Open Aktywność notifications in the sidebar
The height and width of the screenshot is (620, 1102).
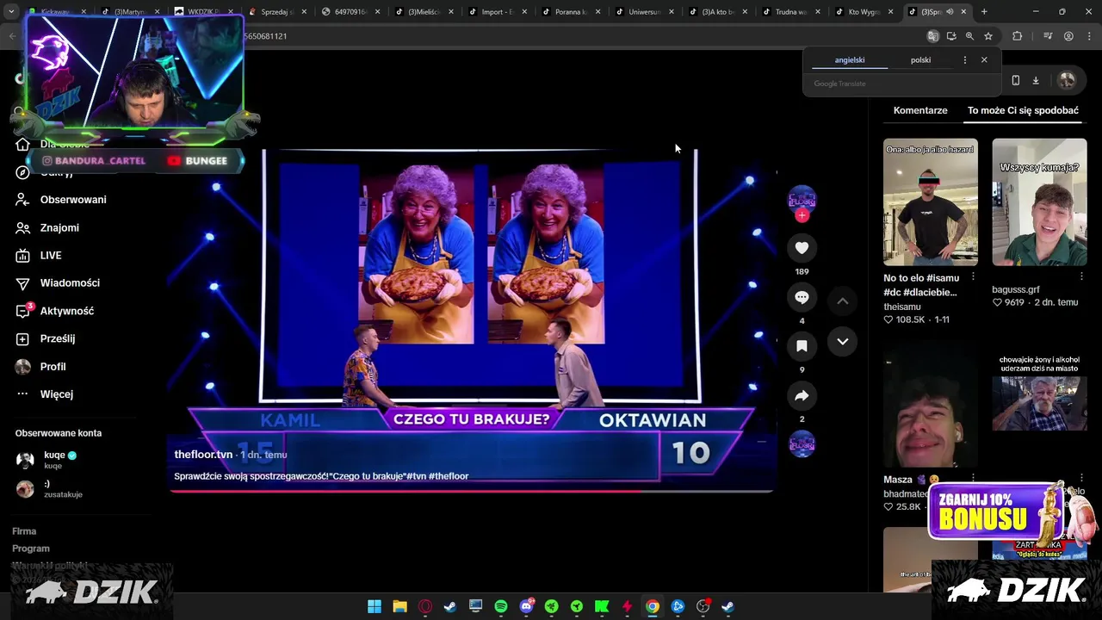click(x=67, y=311)
